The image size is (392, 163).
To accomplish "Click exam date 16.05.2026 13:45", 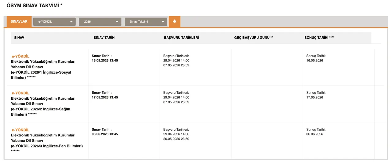I will pyautogui.click(x=105, y=61).
